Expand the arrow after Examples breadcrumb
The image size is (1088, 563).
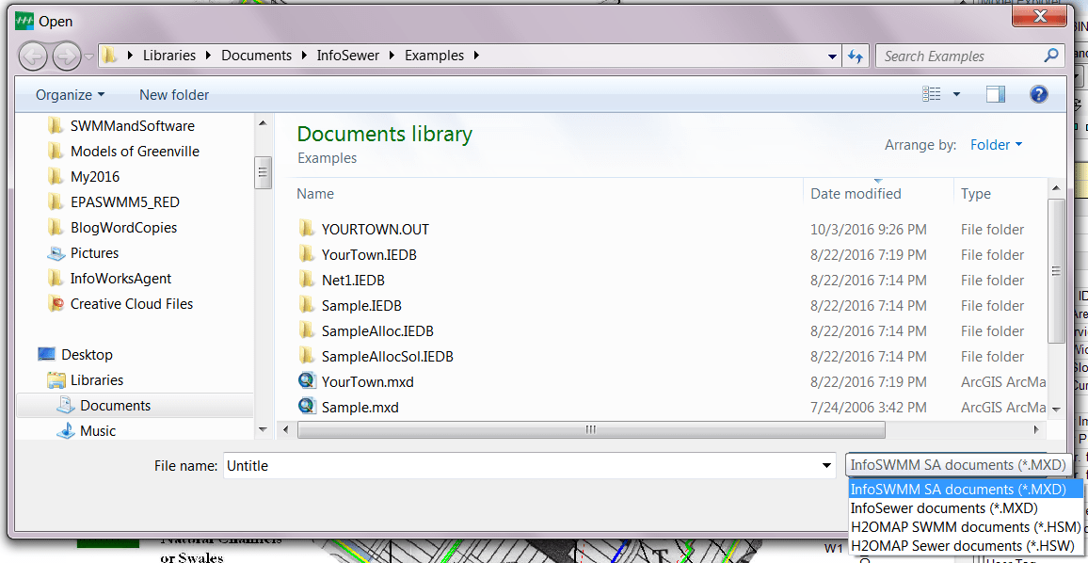click(476, 56)
